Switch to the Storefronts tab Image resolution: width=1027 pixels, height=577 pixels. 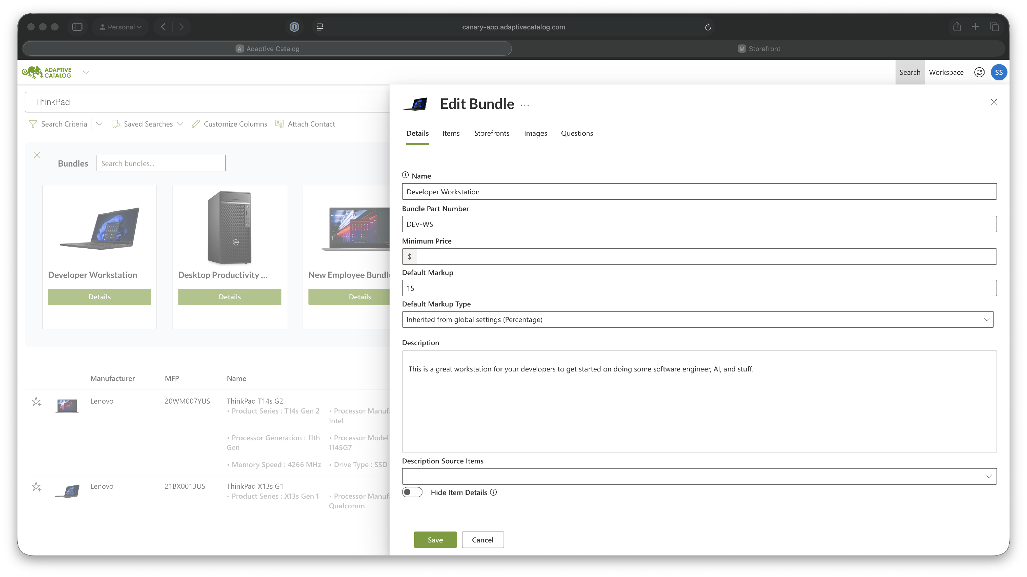point(492,133)
